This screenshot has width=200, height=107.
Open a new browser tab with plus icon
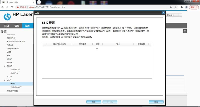[x=39, y=2]
